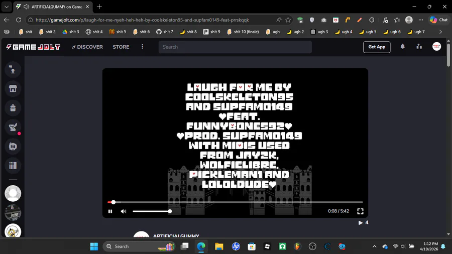Open the quests icon with red dot
This screenshot has height=254, width=452.
(x=13, y=127)
